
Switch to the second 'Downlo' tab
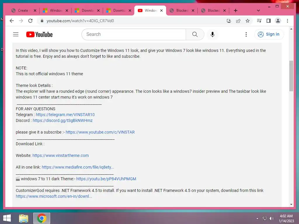click(x=119, y=10)
